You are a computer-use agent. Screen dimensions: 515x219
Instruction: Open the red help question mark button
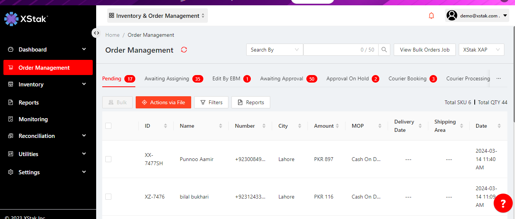coord(503,203)
